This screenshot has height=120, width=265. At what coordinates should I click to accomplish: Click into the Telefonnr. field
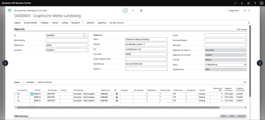click(x=146, y=69)
